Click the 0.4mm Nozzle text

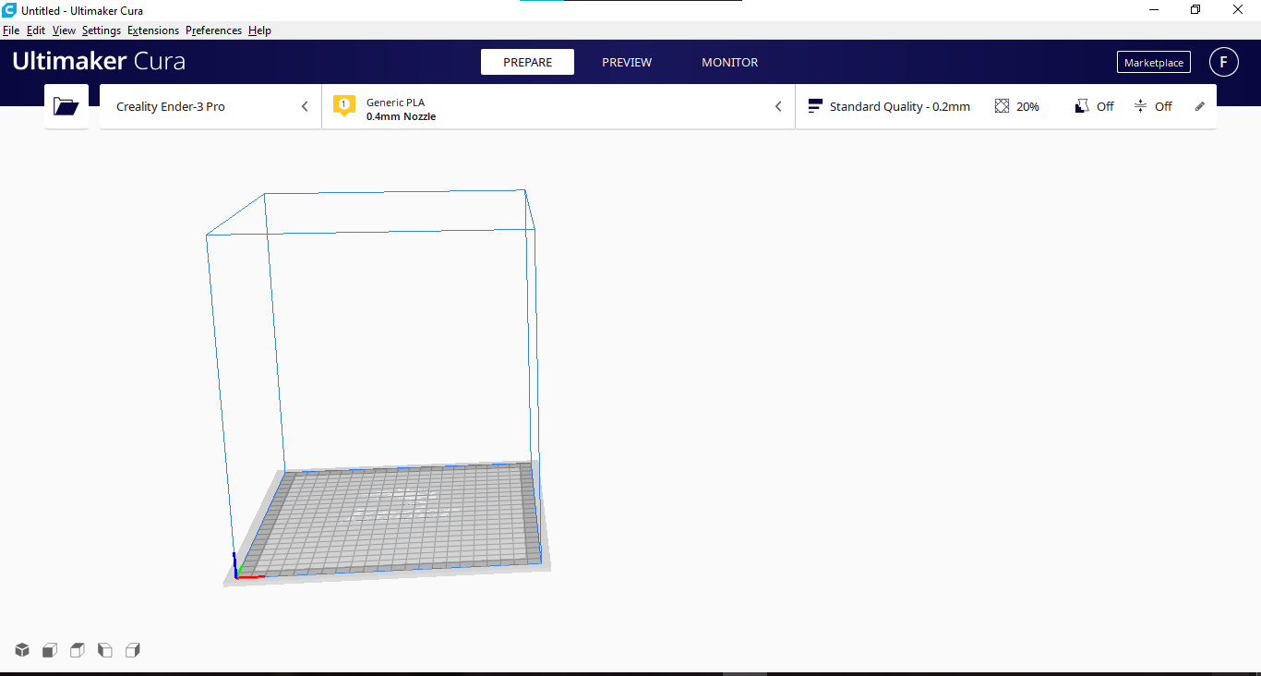[401, 116]
